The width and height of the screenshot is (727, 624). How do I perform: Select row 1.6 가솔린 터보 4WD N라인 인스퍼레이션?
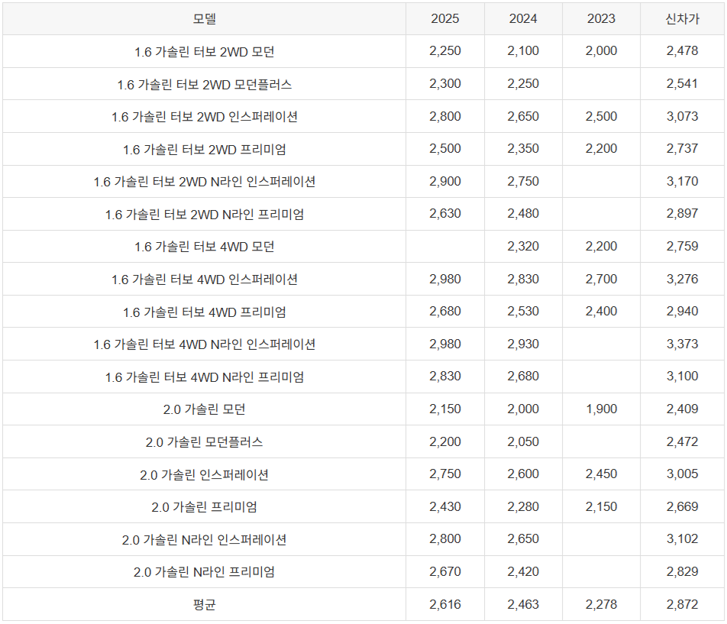coord(363,344)
